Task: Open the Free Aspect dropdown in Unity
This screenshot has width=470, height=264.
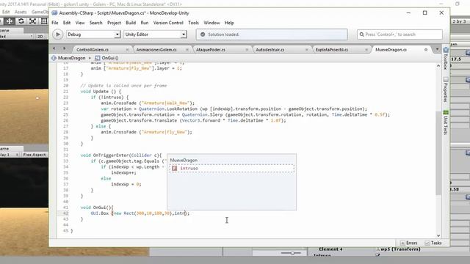Action: coord(35,155)
